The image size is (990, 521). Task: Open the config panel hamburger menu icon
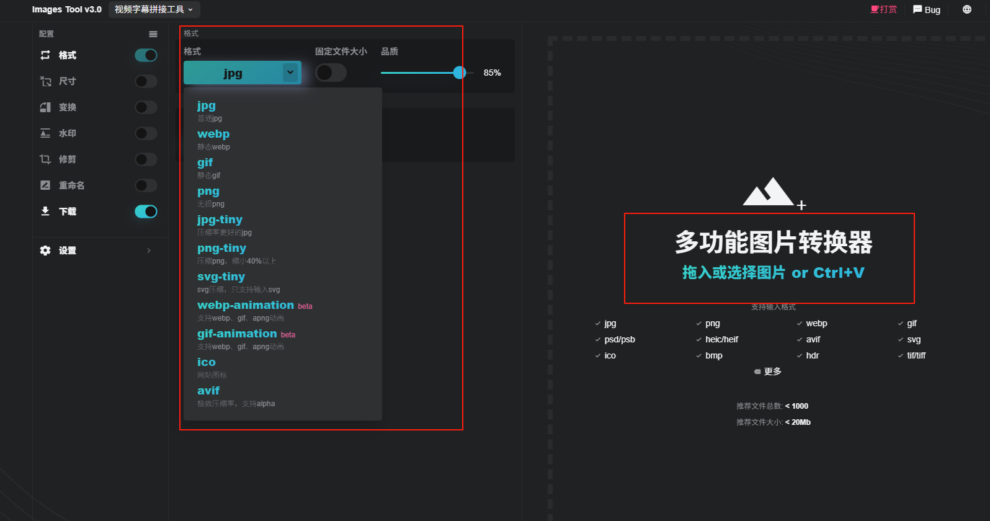coord(153,34)
